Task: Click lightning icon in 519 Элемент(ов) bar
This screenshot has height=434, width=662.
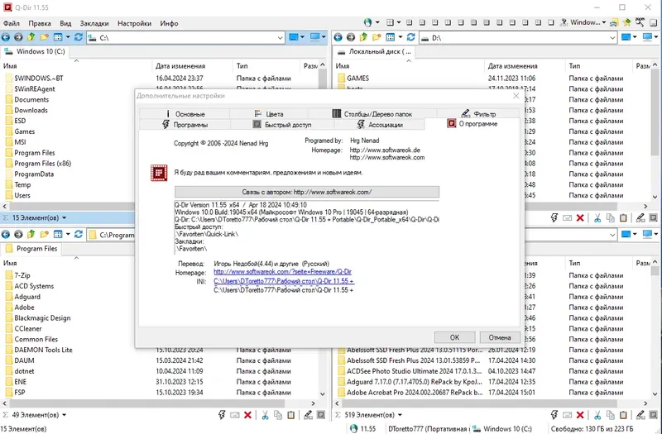Action: pyautogui.click(x=554, y=415)
